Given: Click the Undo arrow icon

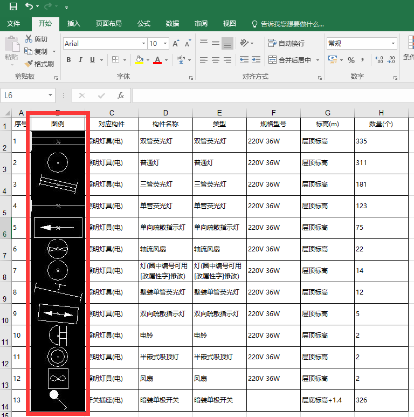Looking at the screenshot, I should pyautogui.click(x=29, y=7).
